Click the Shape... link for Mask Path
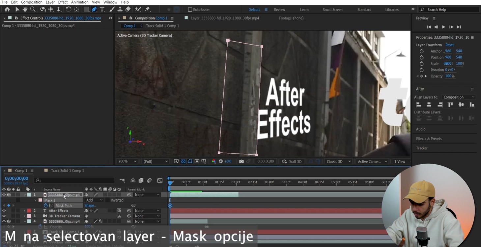The width and height of the screenshot is (481, 247). coord(90,206)
